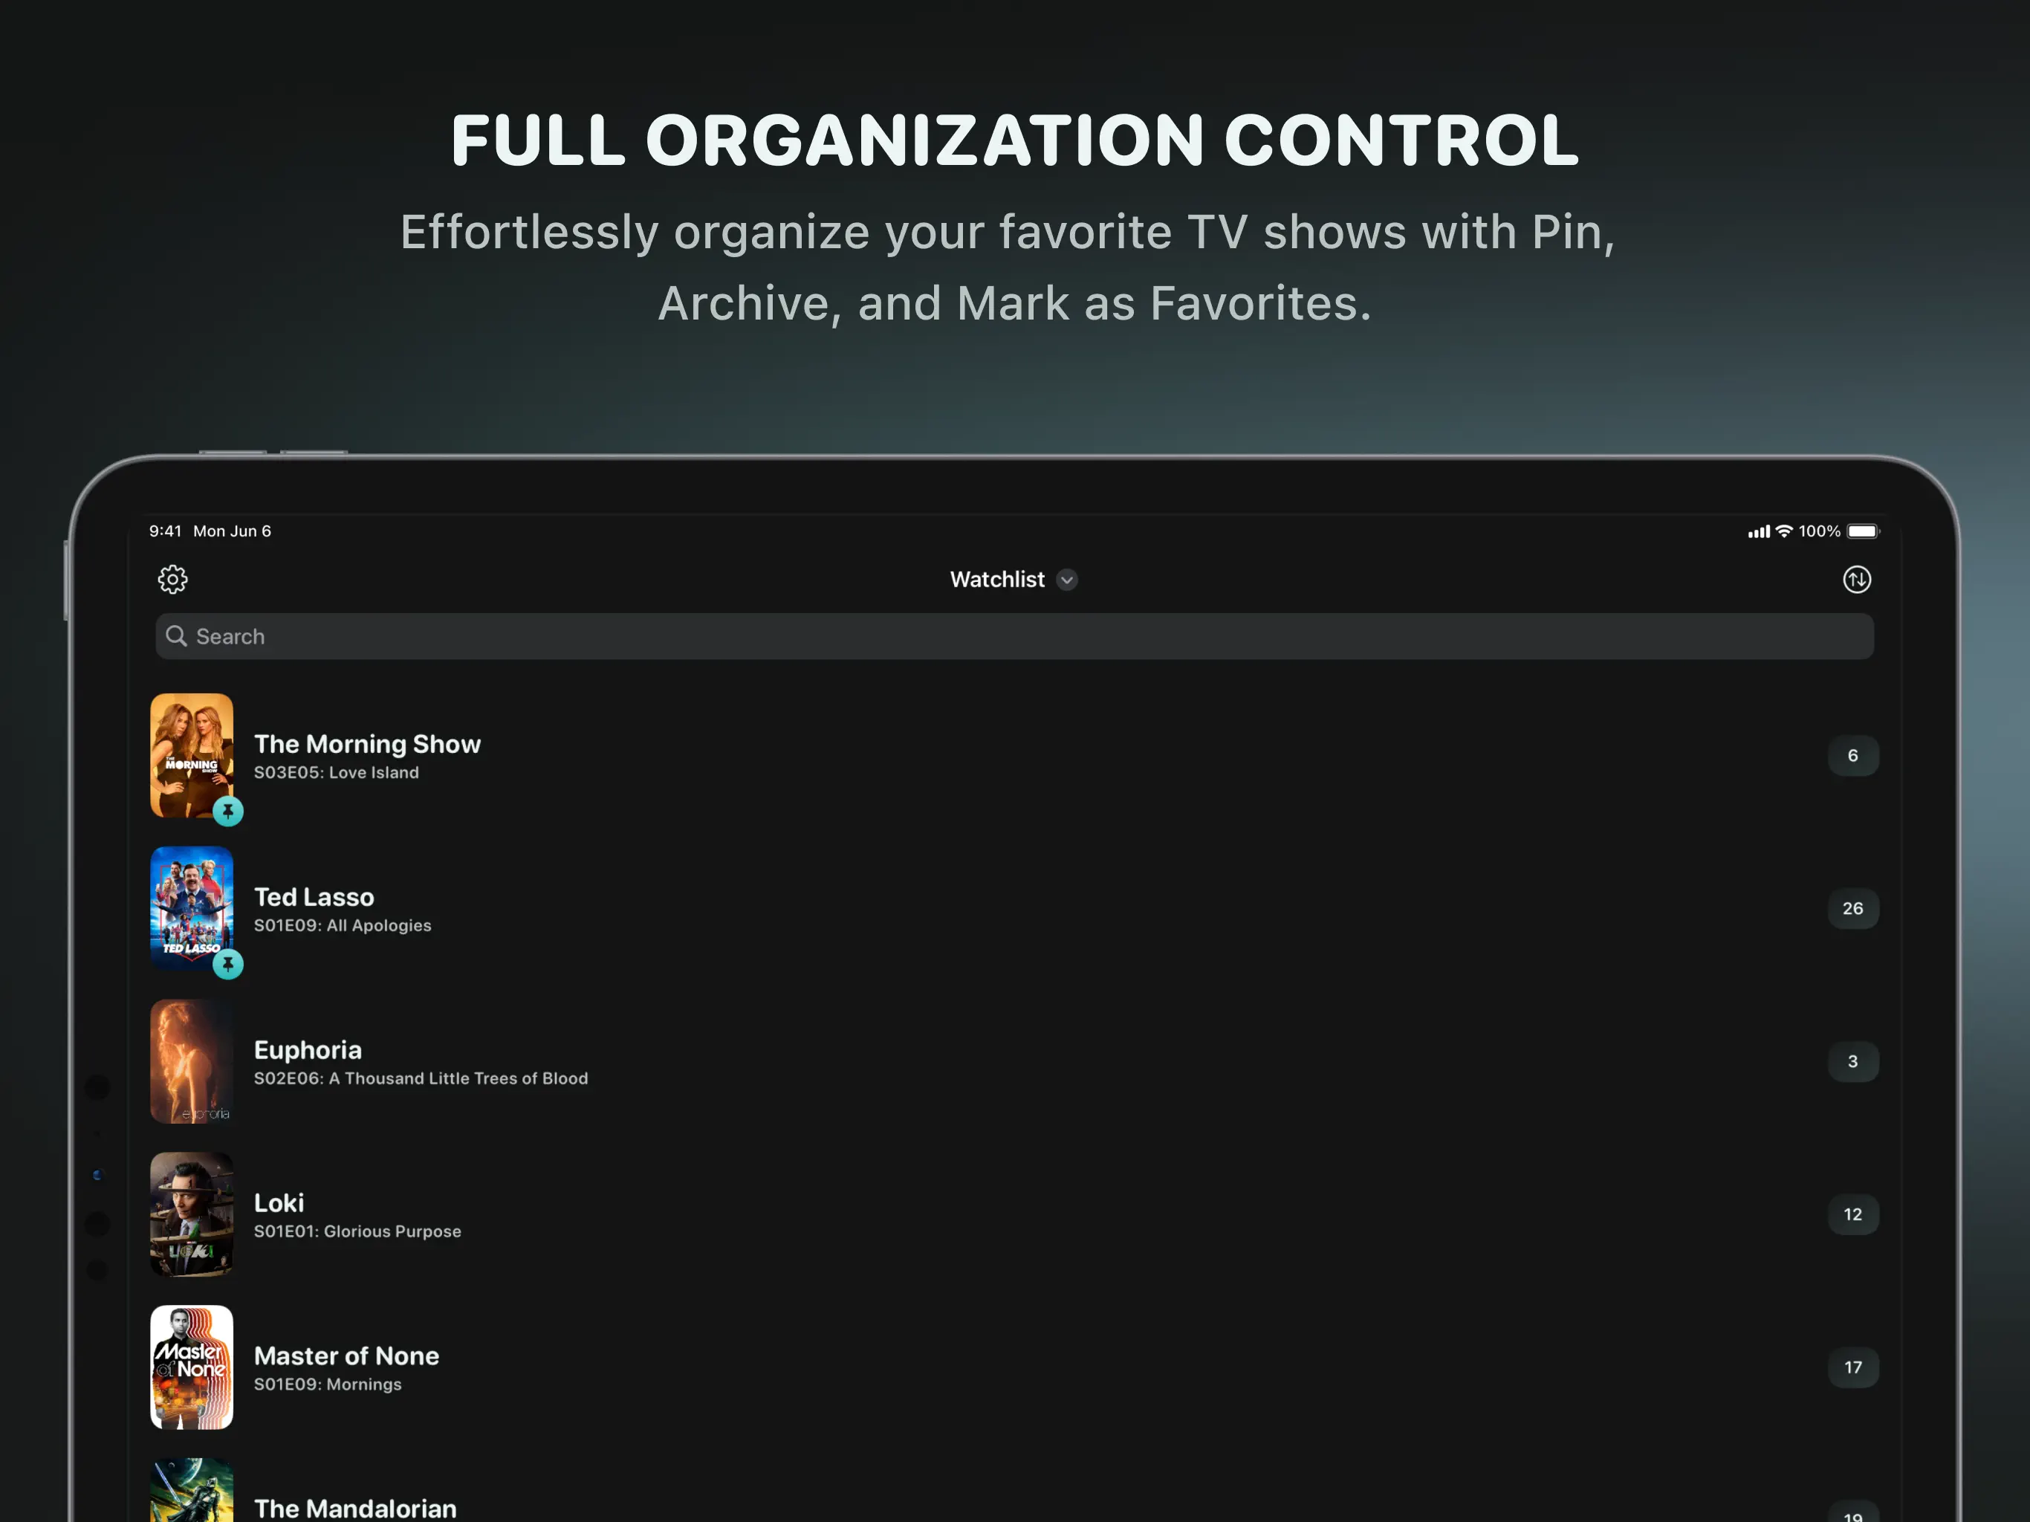Image resolution: width=2030 pixels, height=1522 pixels.
Task: Expand the Watchlist dropdown chevron
Action: pos(1066,580)
